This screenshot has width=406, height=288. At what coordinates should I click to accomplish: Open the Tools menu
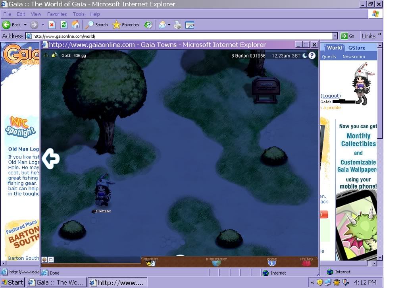coord(79,14)
